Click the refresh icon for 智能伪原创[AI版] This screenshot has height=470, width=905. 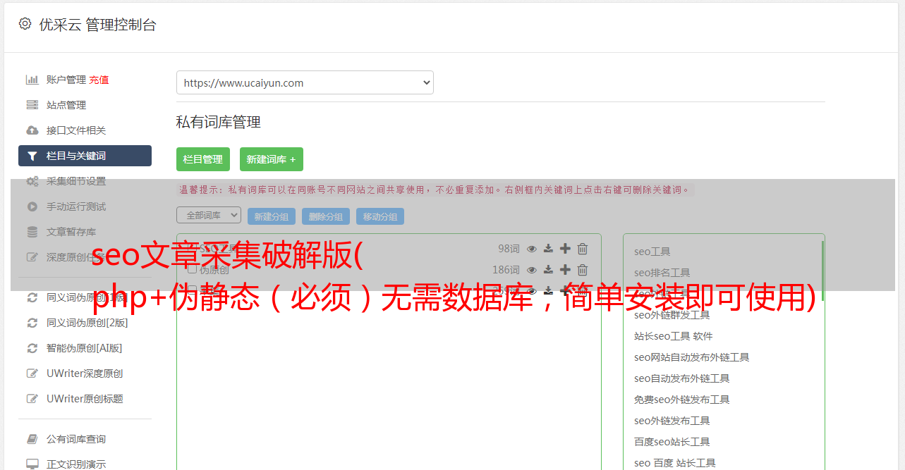[32, 348]
